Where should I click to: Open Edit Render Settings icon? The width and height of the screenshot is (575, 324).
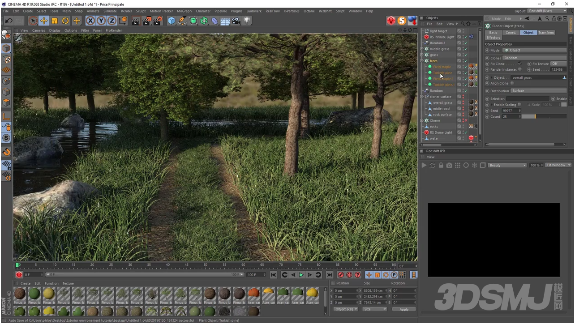click(x=158, y=21)
